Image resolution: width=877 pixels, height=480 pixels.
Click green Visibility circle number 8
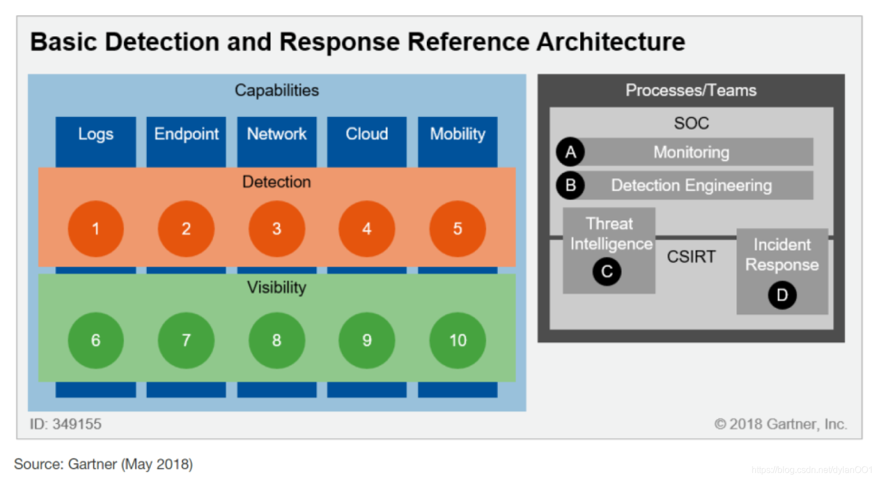pyautogui.click(x=277, y=340)
